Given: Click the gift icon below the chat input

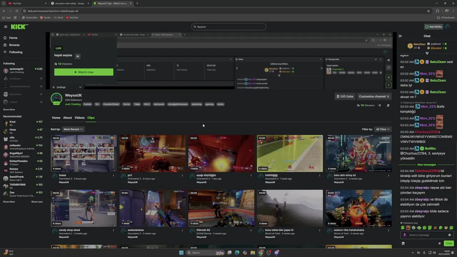Looking at the screenshot, I should click(x=403, y=243).
